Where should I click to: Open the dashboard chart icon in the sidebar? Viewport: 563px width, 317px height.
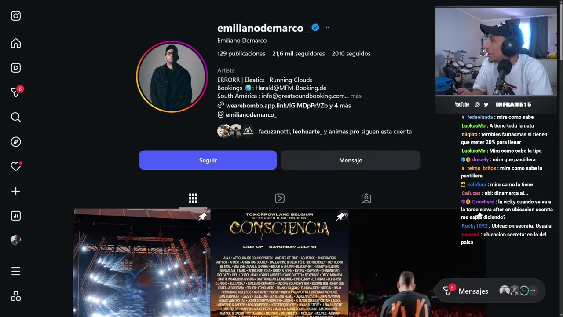16,216
